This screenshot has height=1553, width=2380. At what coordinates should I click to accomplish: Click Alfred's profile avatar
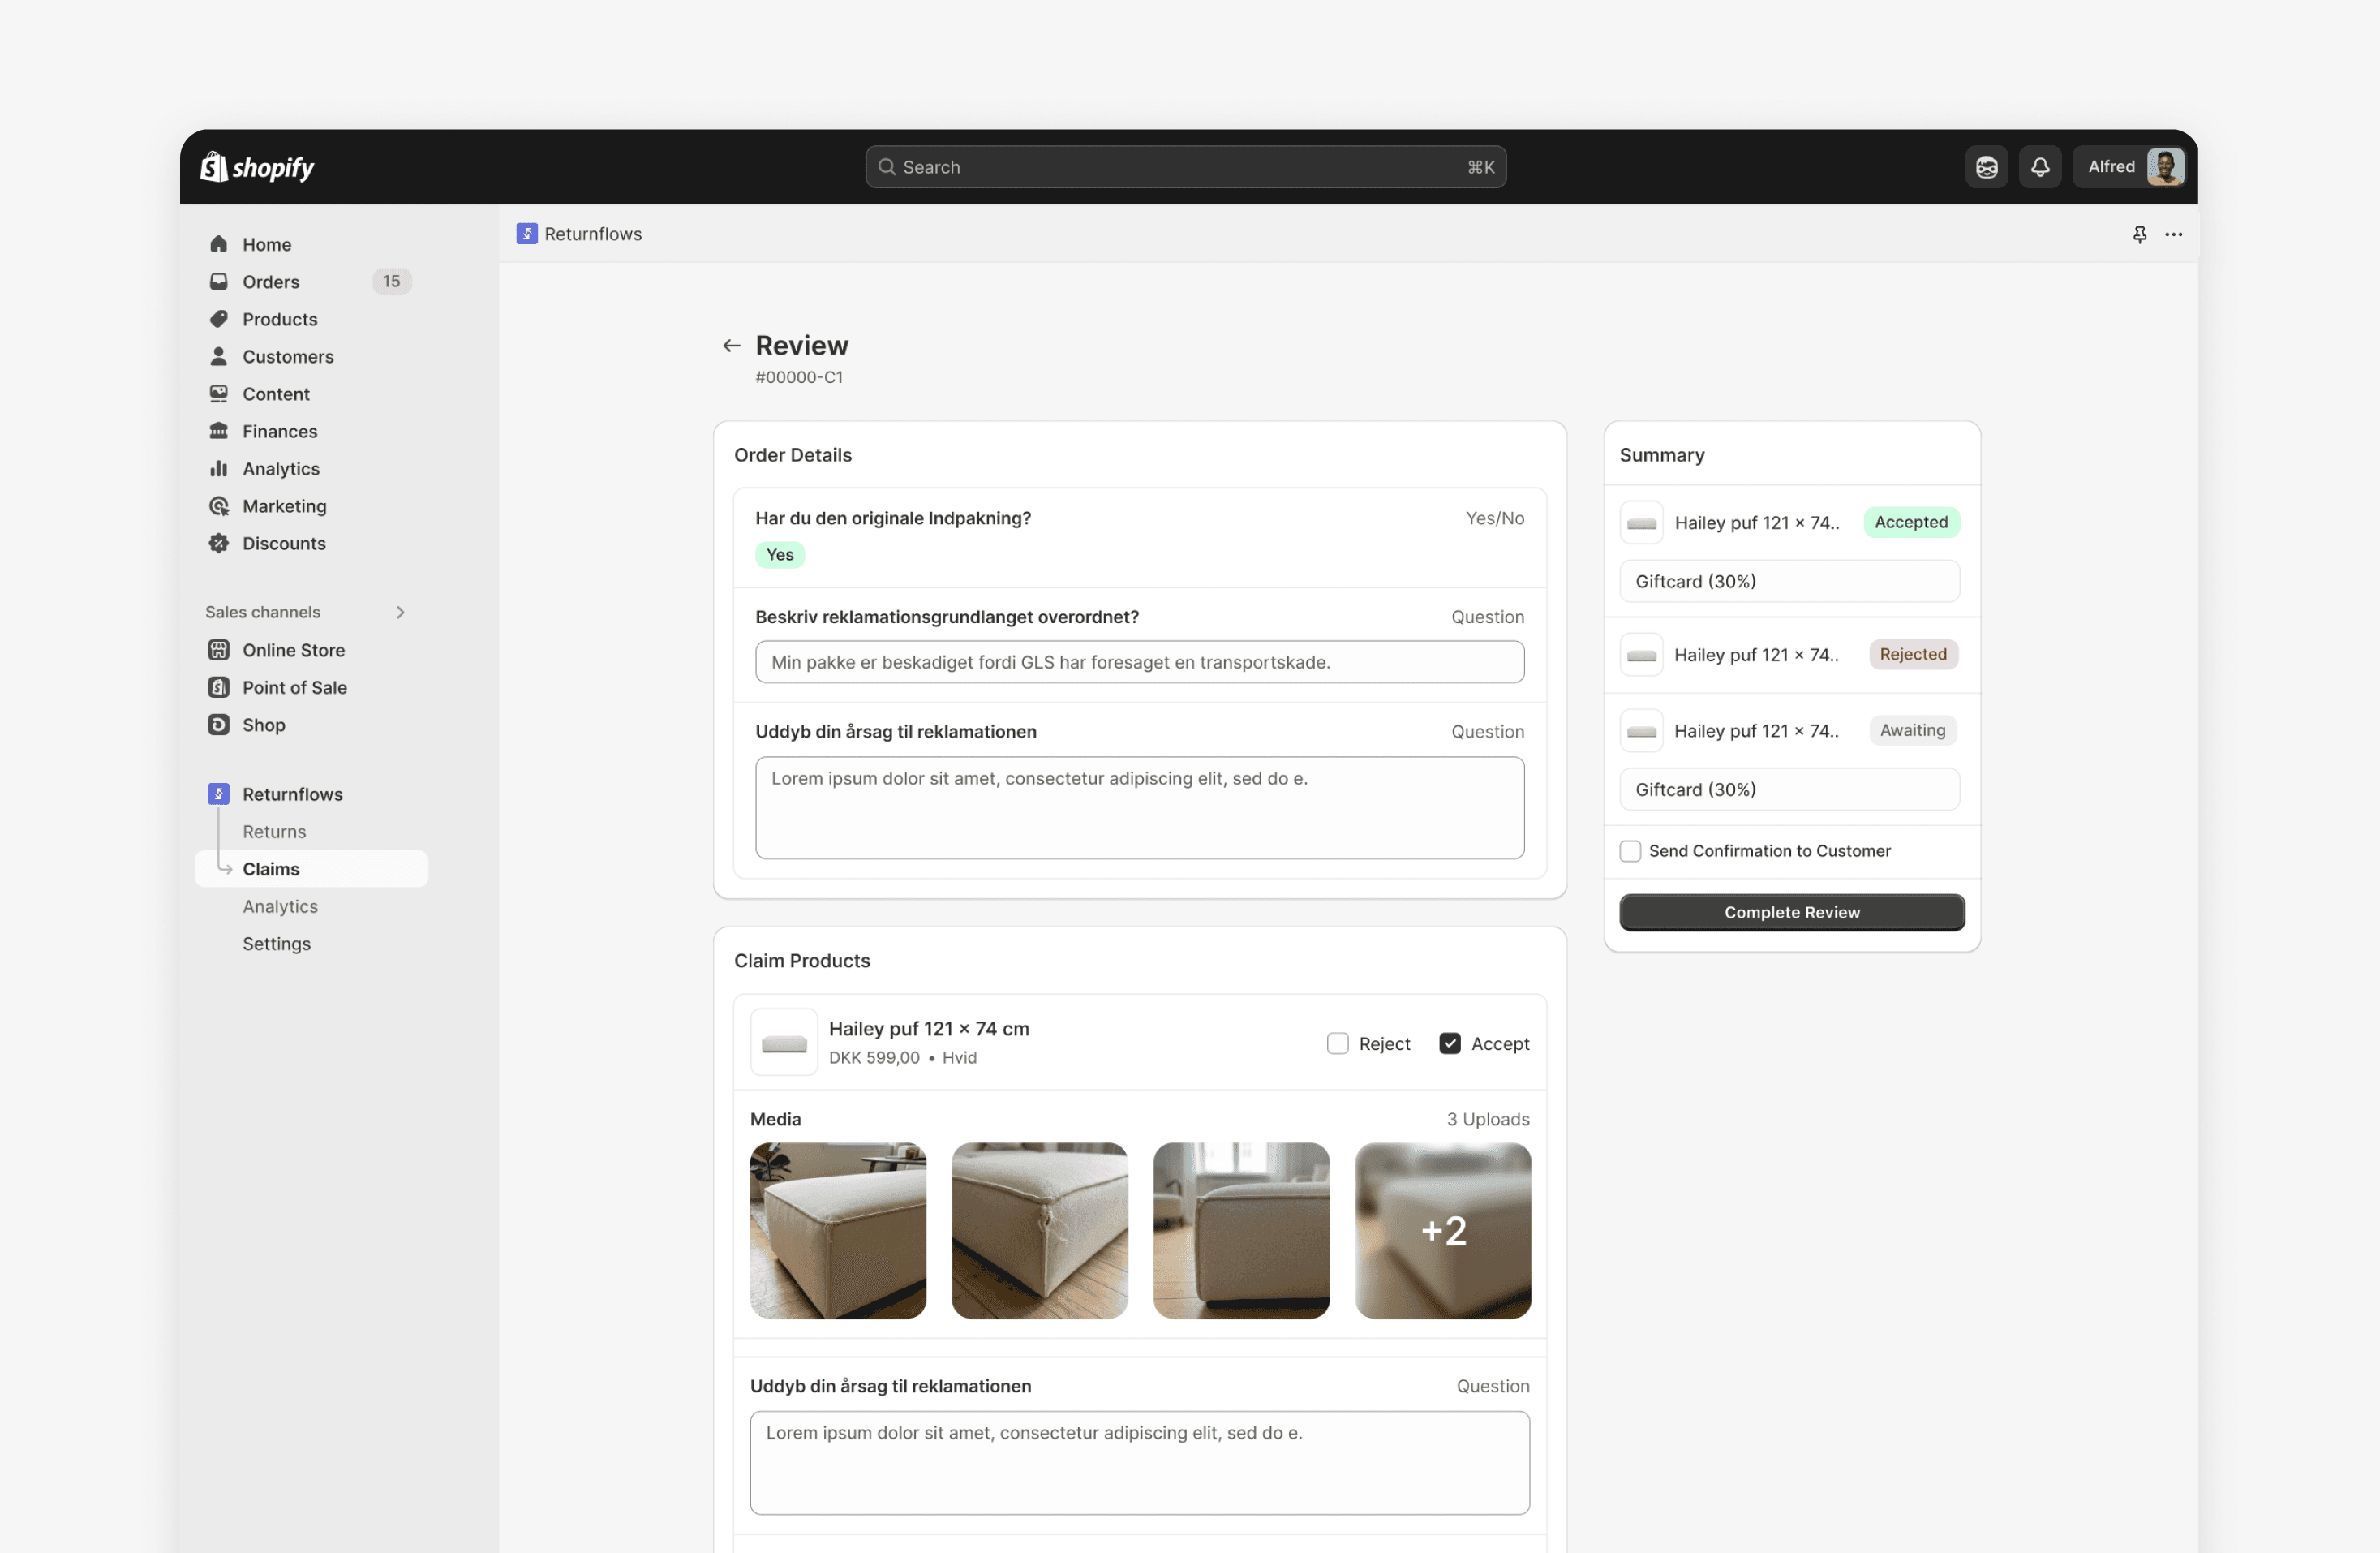2165,167
